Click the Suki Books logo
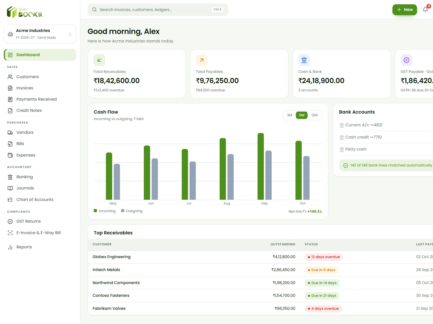 [25, 12]
